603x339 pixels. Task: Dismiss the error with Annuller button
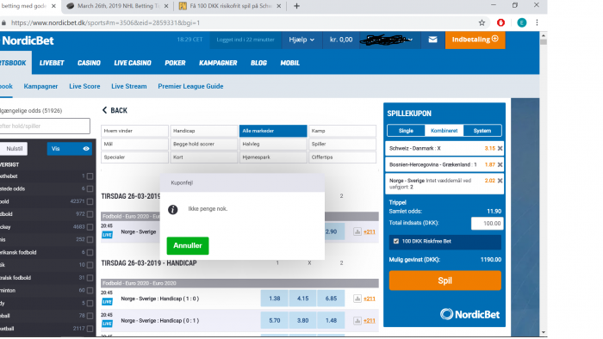188,246
